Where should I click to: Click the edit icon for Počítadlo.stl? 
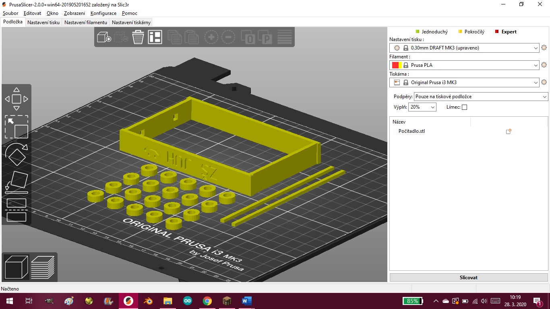(509, 131)
